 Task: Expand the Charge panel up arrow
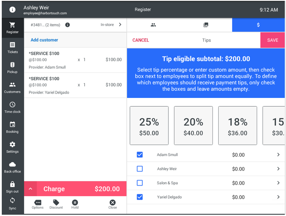point(30,189)
